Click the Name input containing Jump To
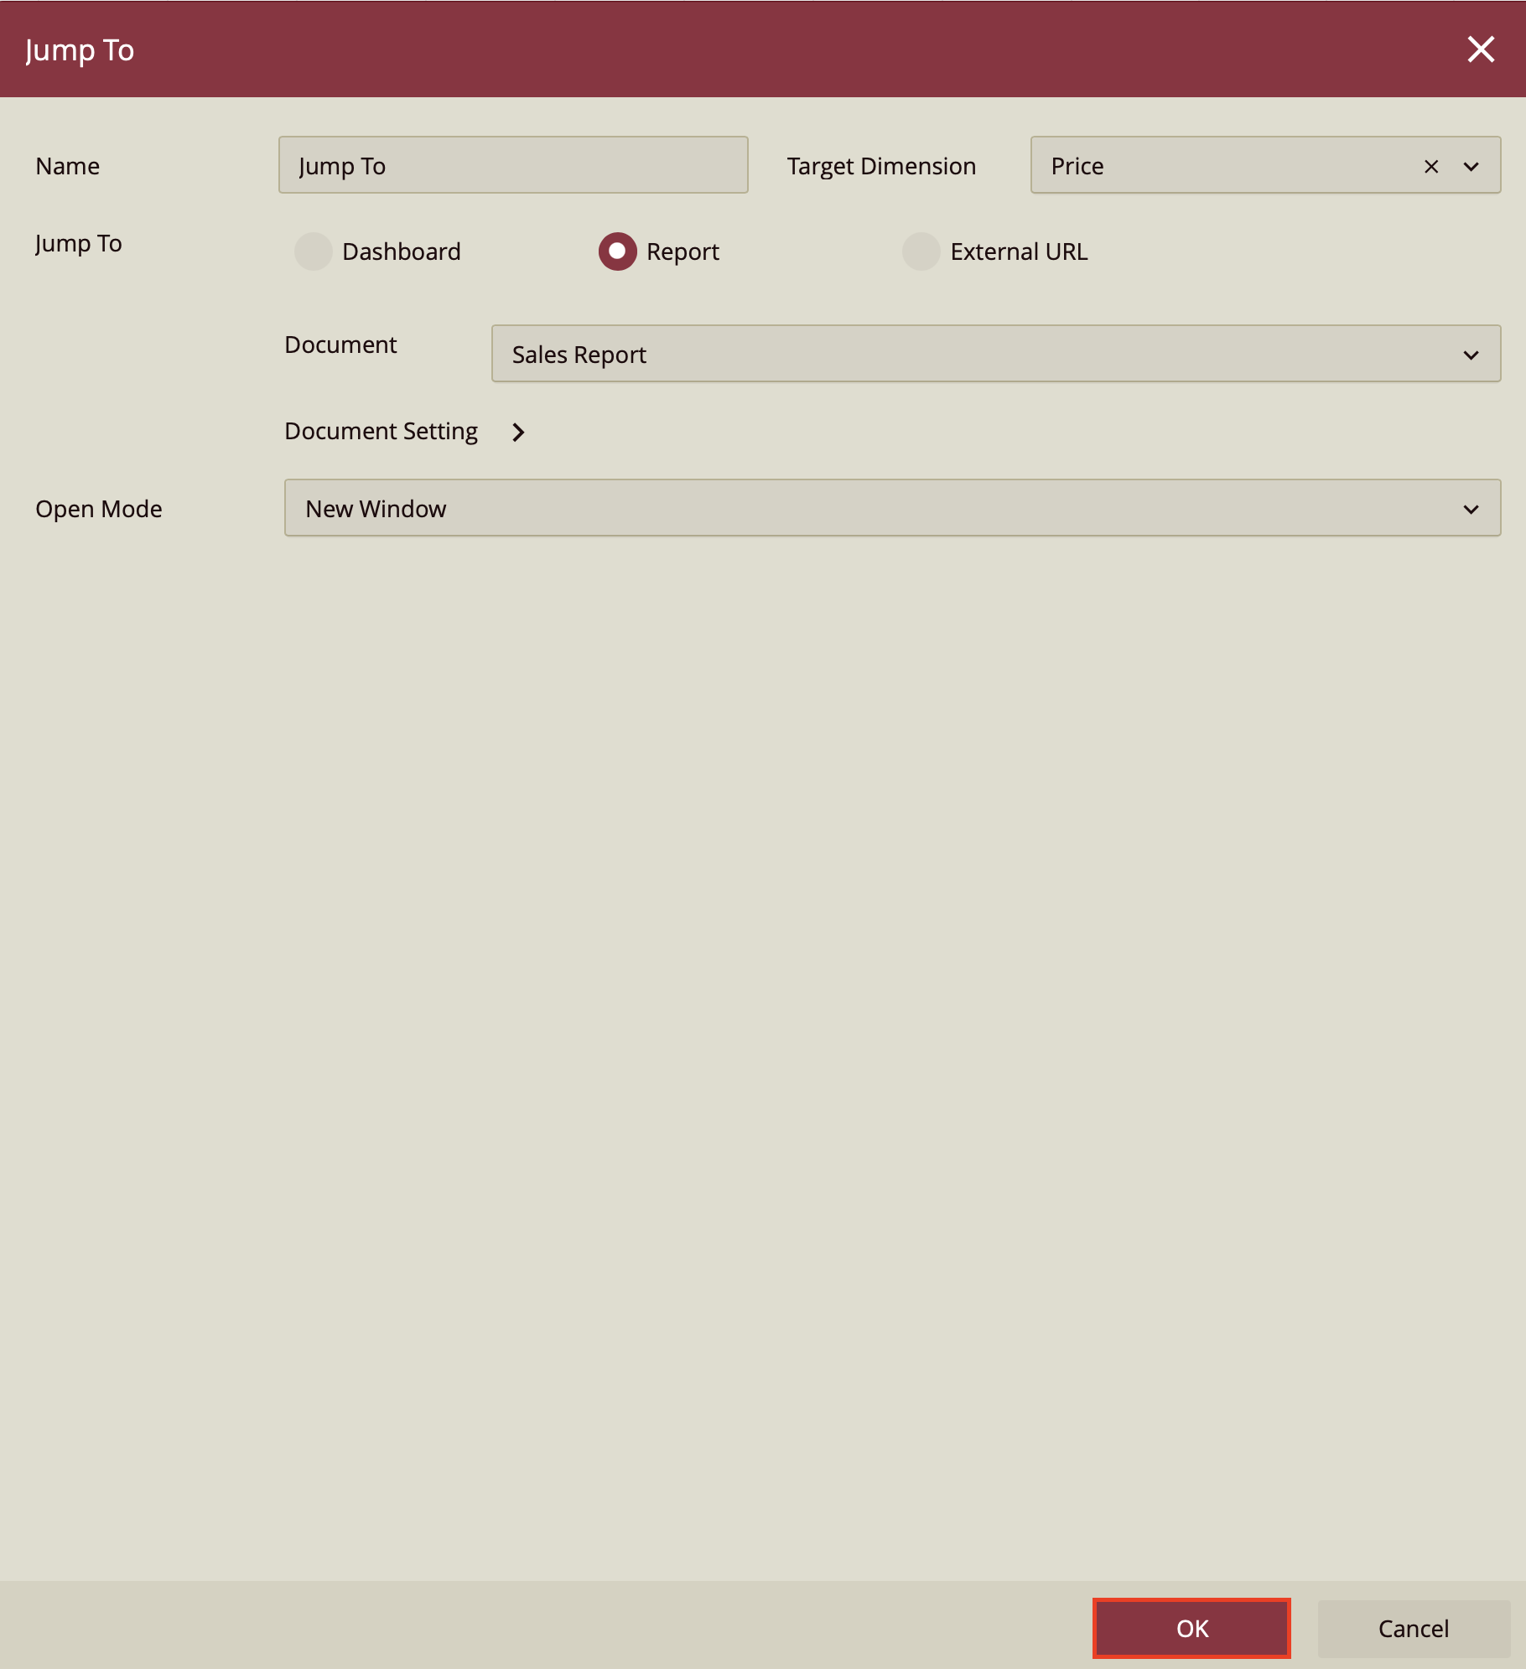Image resolution: width=1526 pixels, height=1669 pixels. tap(512, 165)
